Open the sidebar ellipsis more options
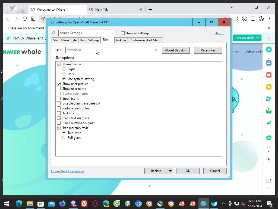 pos(268,189)
